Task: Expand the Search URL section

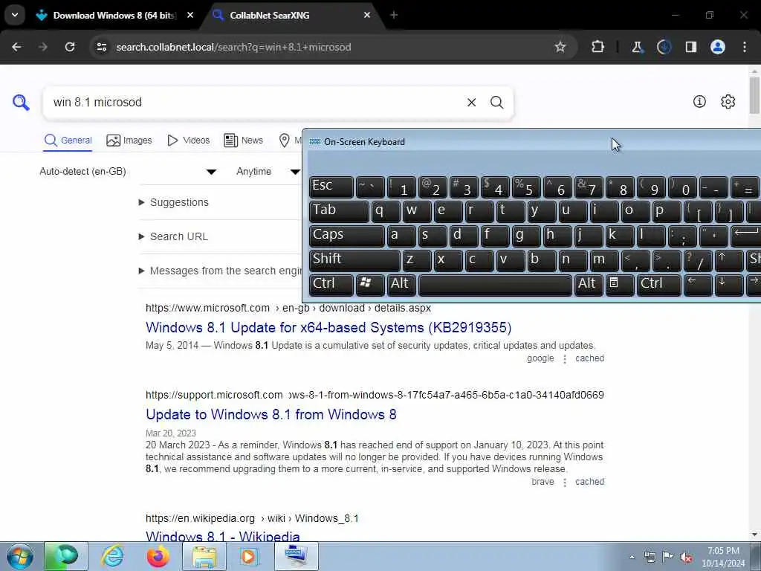Action: tap(173, 236)
